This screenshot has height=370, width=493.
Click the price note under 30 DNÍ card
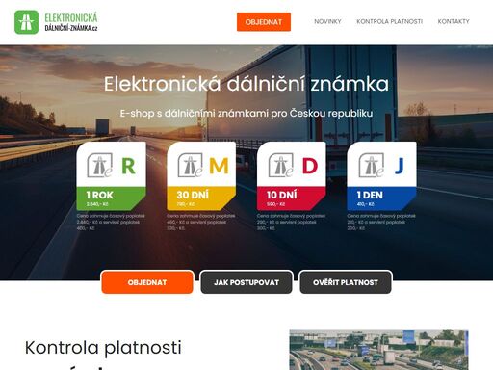coord(201,222)
